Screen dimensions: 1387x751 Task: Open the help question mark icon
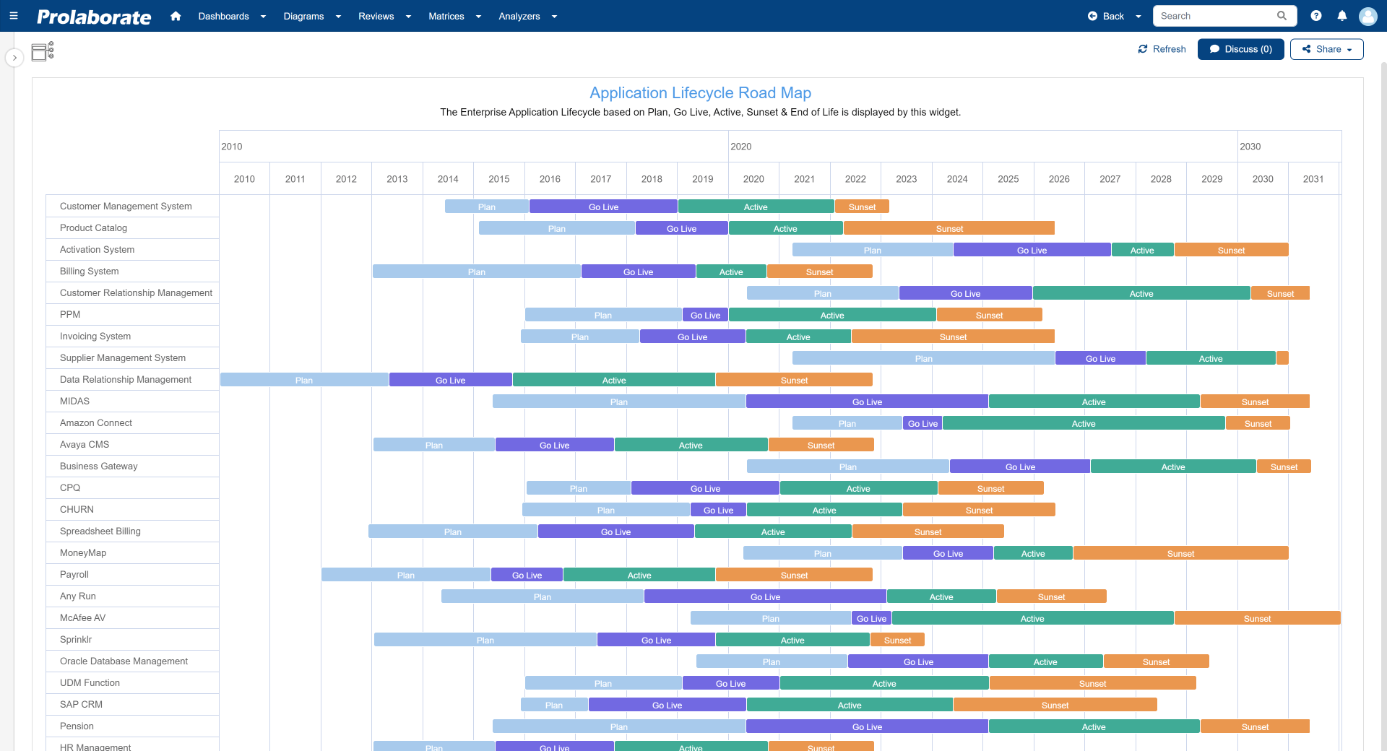(x=1316, y=16)
